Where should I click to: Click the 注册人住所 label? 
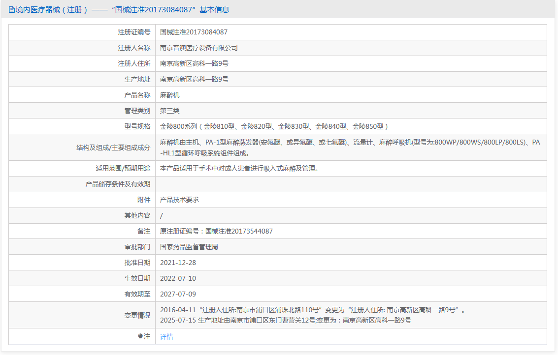tap(134, 63)
